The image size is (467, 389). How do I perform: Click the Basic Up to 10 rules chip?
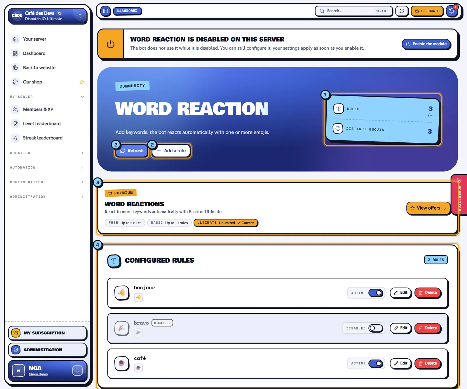coord(169,223)
